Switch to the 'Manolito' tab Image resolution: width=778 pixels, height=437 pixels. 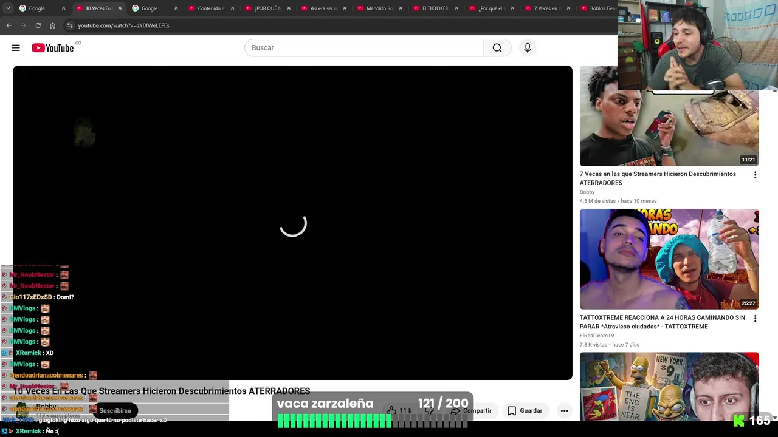(x=379, y=8)
